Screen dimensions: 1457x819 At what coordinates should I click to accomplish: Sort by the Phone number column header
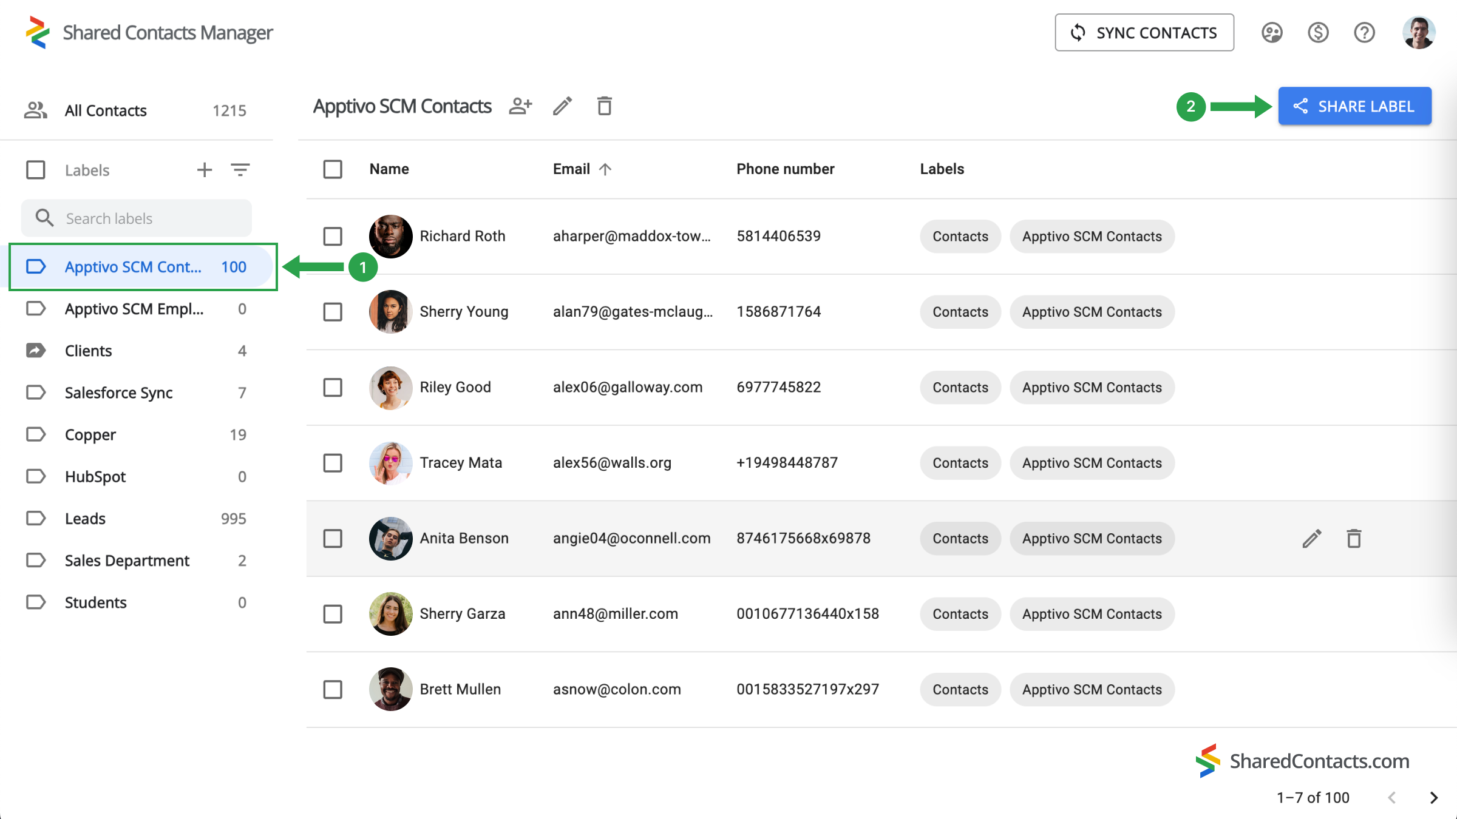[x=786, y=169]
